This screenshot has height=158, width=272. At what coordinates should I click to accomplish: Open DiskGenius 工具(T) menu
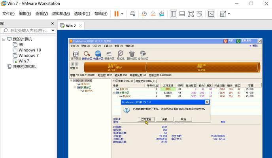point(108,46)
